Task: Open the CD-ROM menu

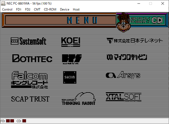Action: click(x=50, y=9)
